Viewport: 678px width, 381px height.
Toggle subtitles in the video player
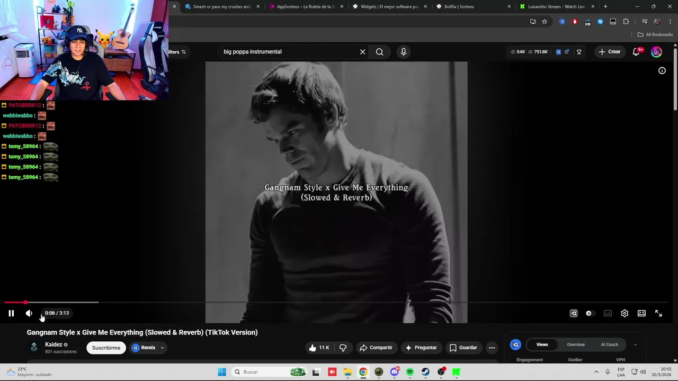tap(608, 313)
